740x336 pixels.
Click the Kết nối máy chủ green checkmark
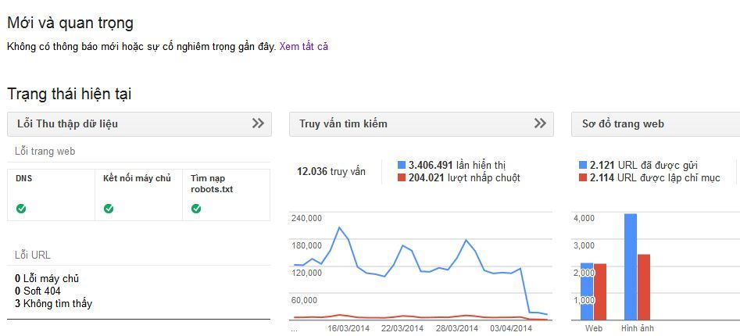pos(109,209)
